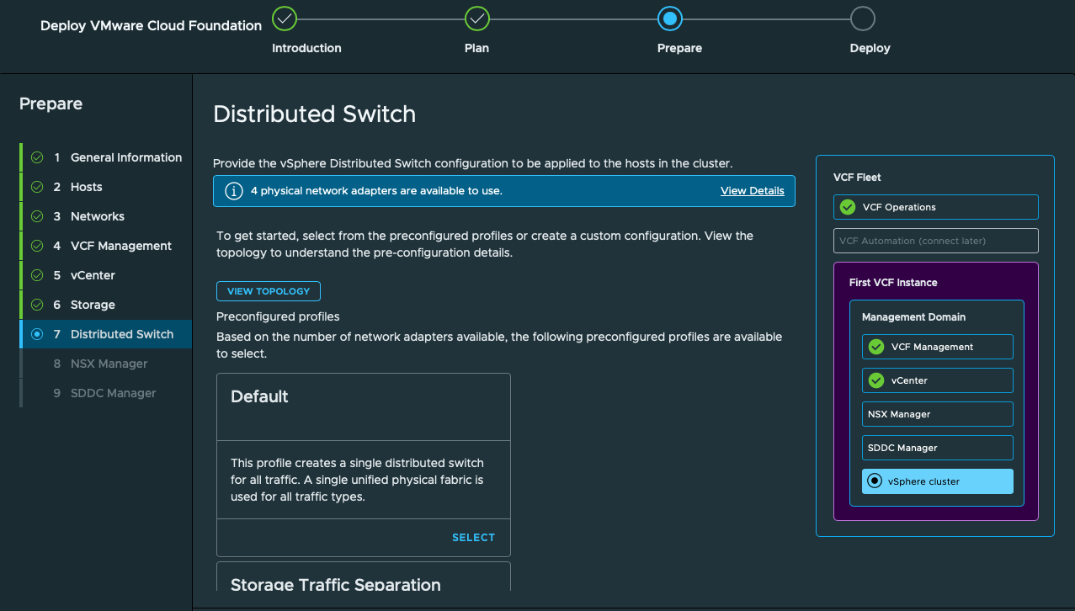Click View Details link in adapters banner
The image size is (1075, 611).
click(752, 191)
